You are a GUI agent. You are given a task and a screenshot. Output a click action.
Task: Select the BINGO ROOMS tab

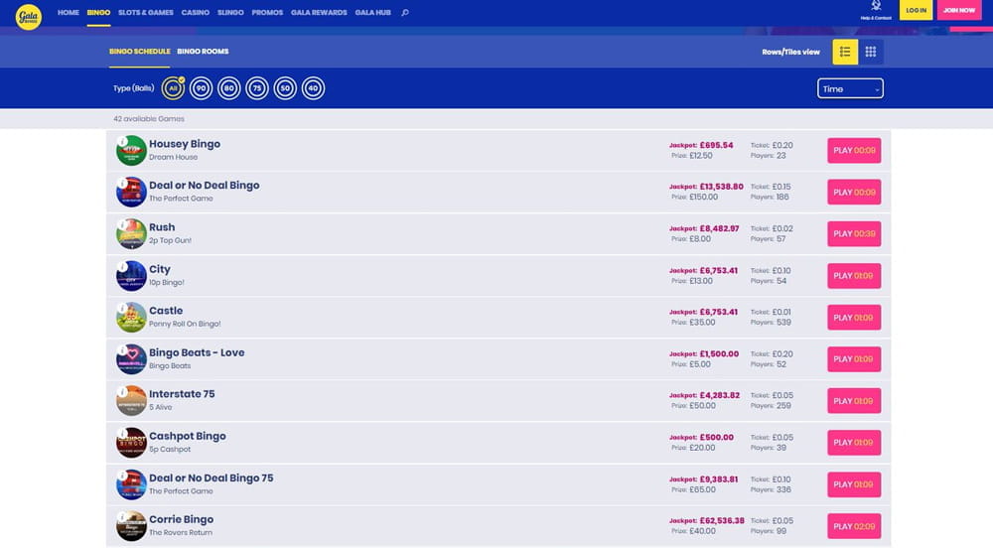203,52
